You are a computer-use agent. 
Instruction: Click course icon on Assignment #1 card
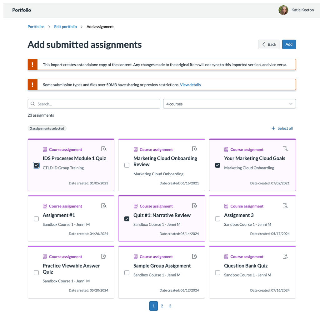click(x=45, y=206)
